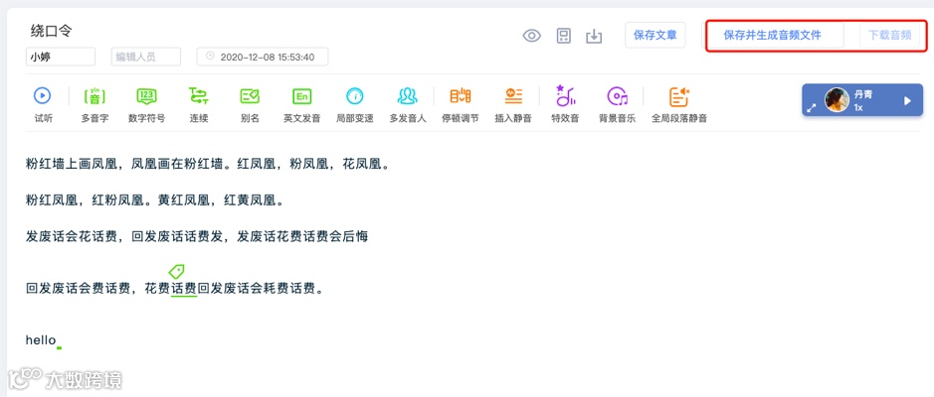The image size is (934, 397).
Task: Click the 丹青 speaker avatar
Action: pos(837,100)
